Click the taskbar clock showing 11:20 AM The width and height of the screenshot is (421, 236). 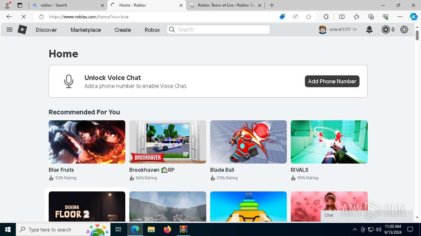[393, 229]
